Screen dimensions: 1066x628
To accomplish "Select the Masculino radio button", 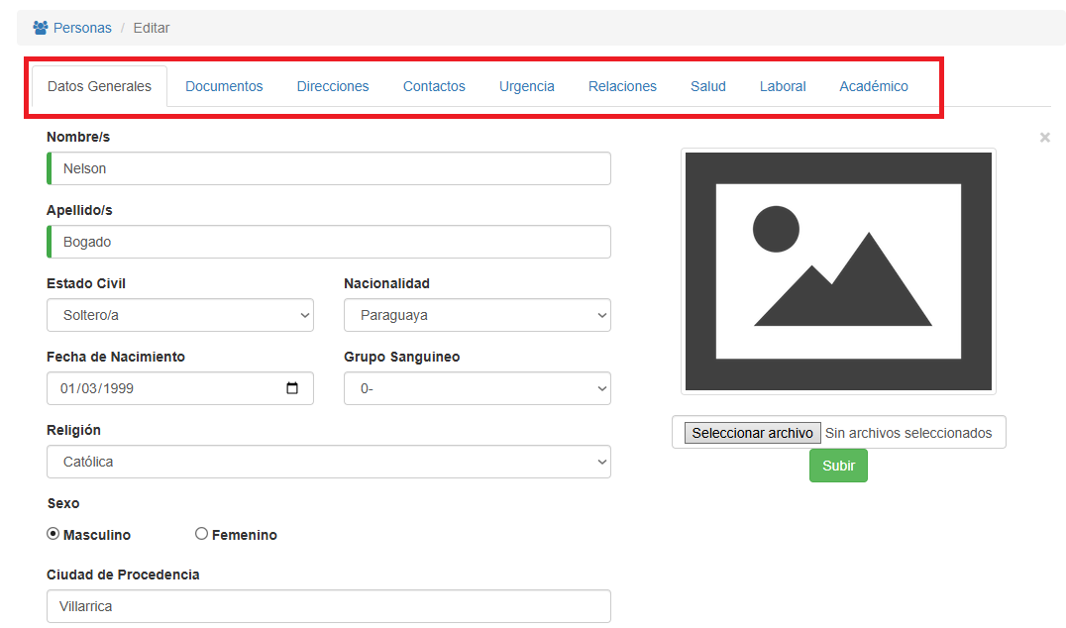I will click(53, 534).
